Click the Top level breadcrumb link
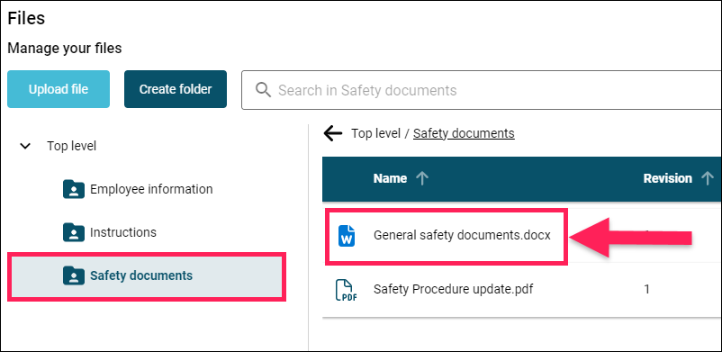The width and height of the screenshot is (722, 352). pos(375,133)
